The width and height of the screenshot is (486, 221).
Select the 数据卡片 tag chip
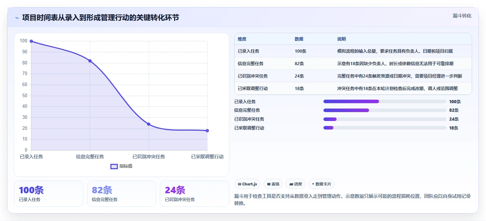[322, 184]
